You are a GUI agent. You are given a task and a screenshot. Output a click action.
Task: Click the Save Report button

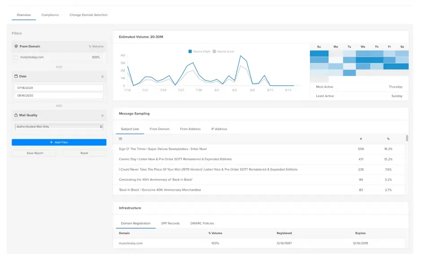[34, 153]
